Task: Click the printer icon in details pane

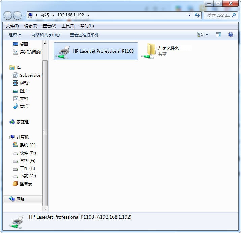Action: (x=16, y=222)
